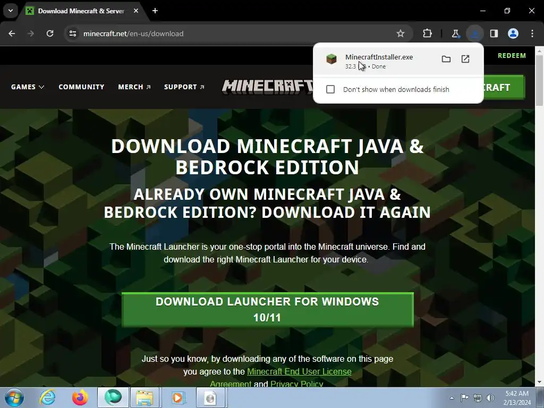This screenshot has height=408, width=544.
Task: Close the Download Minecraft tab
Action: point(136,11)
